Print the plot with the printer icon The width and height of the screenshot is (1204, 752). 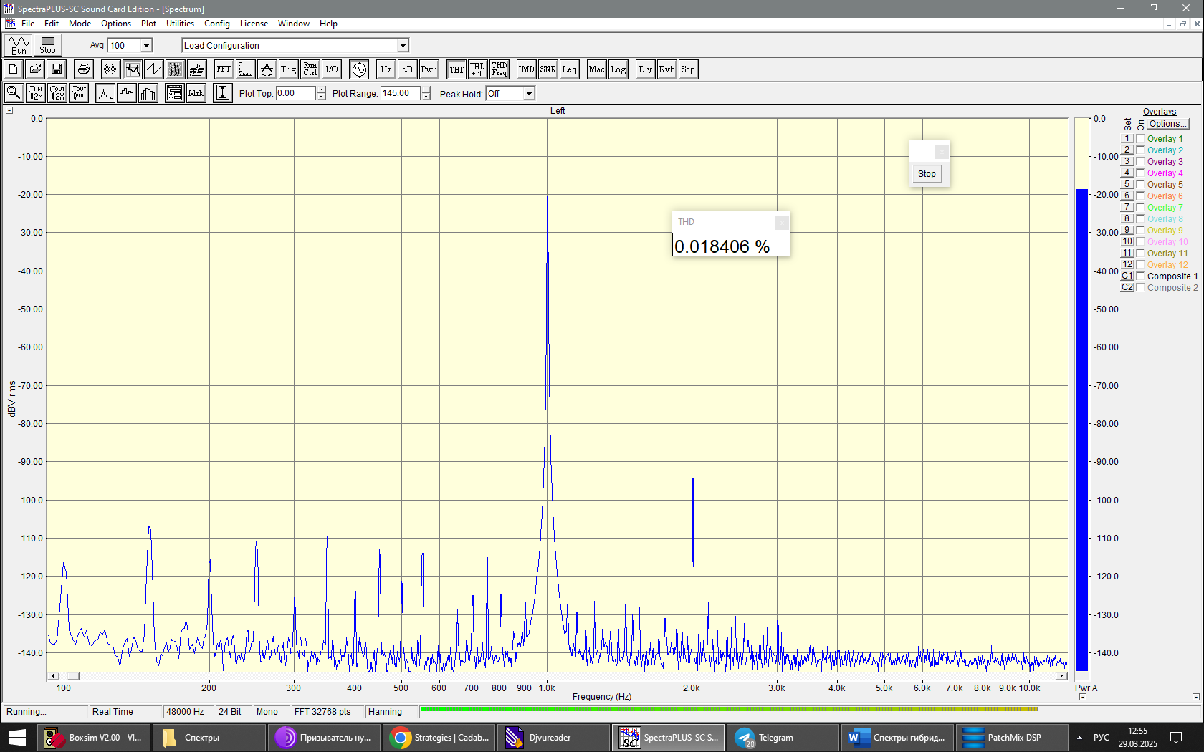point(84,69)
